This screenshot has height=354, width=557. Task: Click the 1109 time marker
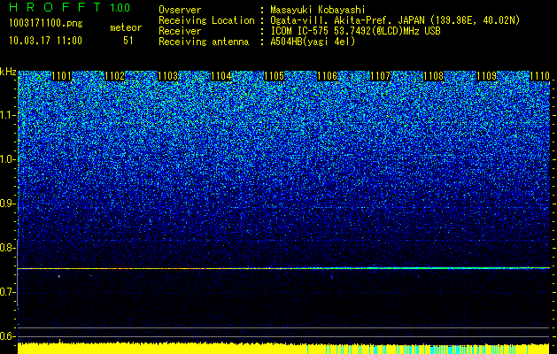487,76
